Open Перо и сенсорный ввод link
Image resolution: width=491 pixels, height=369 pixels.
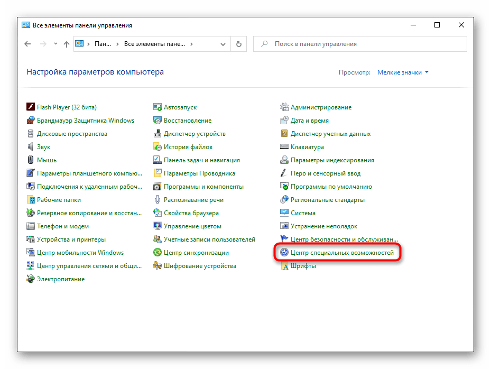click(326, 173)
